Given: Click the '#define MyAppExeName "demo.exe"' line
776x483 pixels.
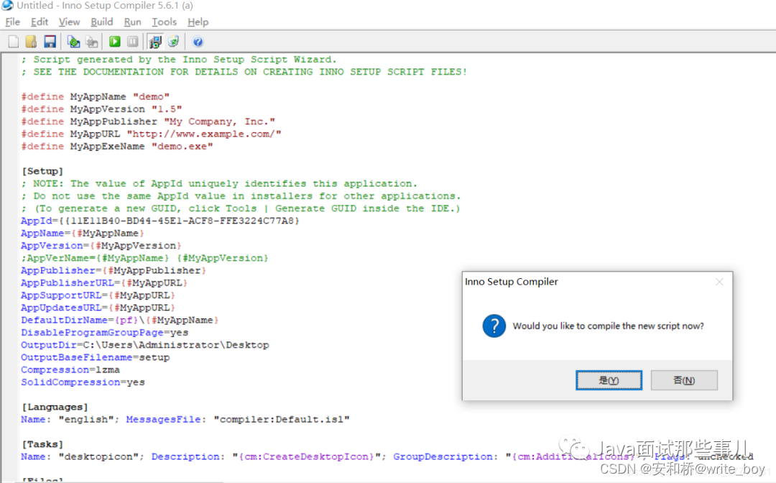Looking at the screenshot, I should [x=117, y=146].
